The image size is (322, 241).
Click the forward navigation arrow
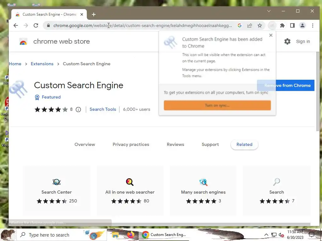click(26, 25)
